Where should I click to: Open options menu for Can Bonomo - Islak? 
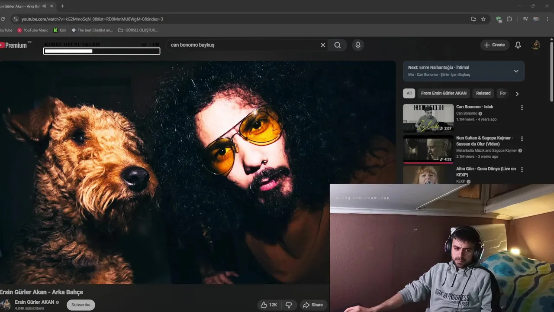[x=522, y=107]
